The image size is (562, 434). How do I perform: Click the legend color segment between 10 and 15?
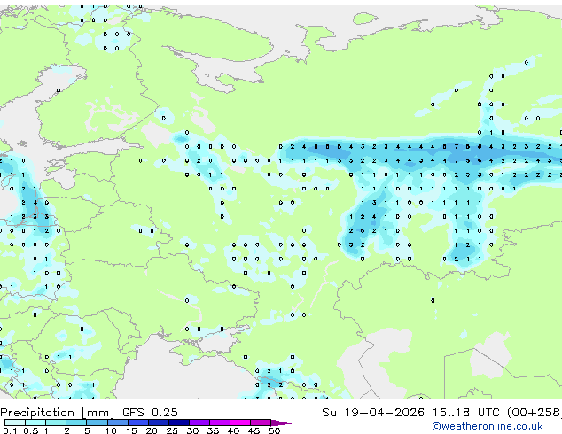pos(117,422)
